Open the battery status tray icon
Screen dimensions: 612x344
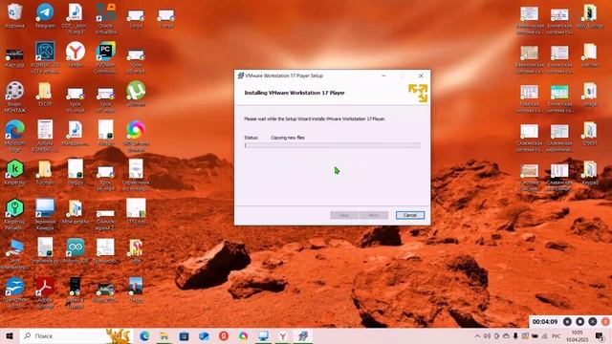(535, 335)
